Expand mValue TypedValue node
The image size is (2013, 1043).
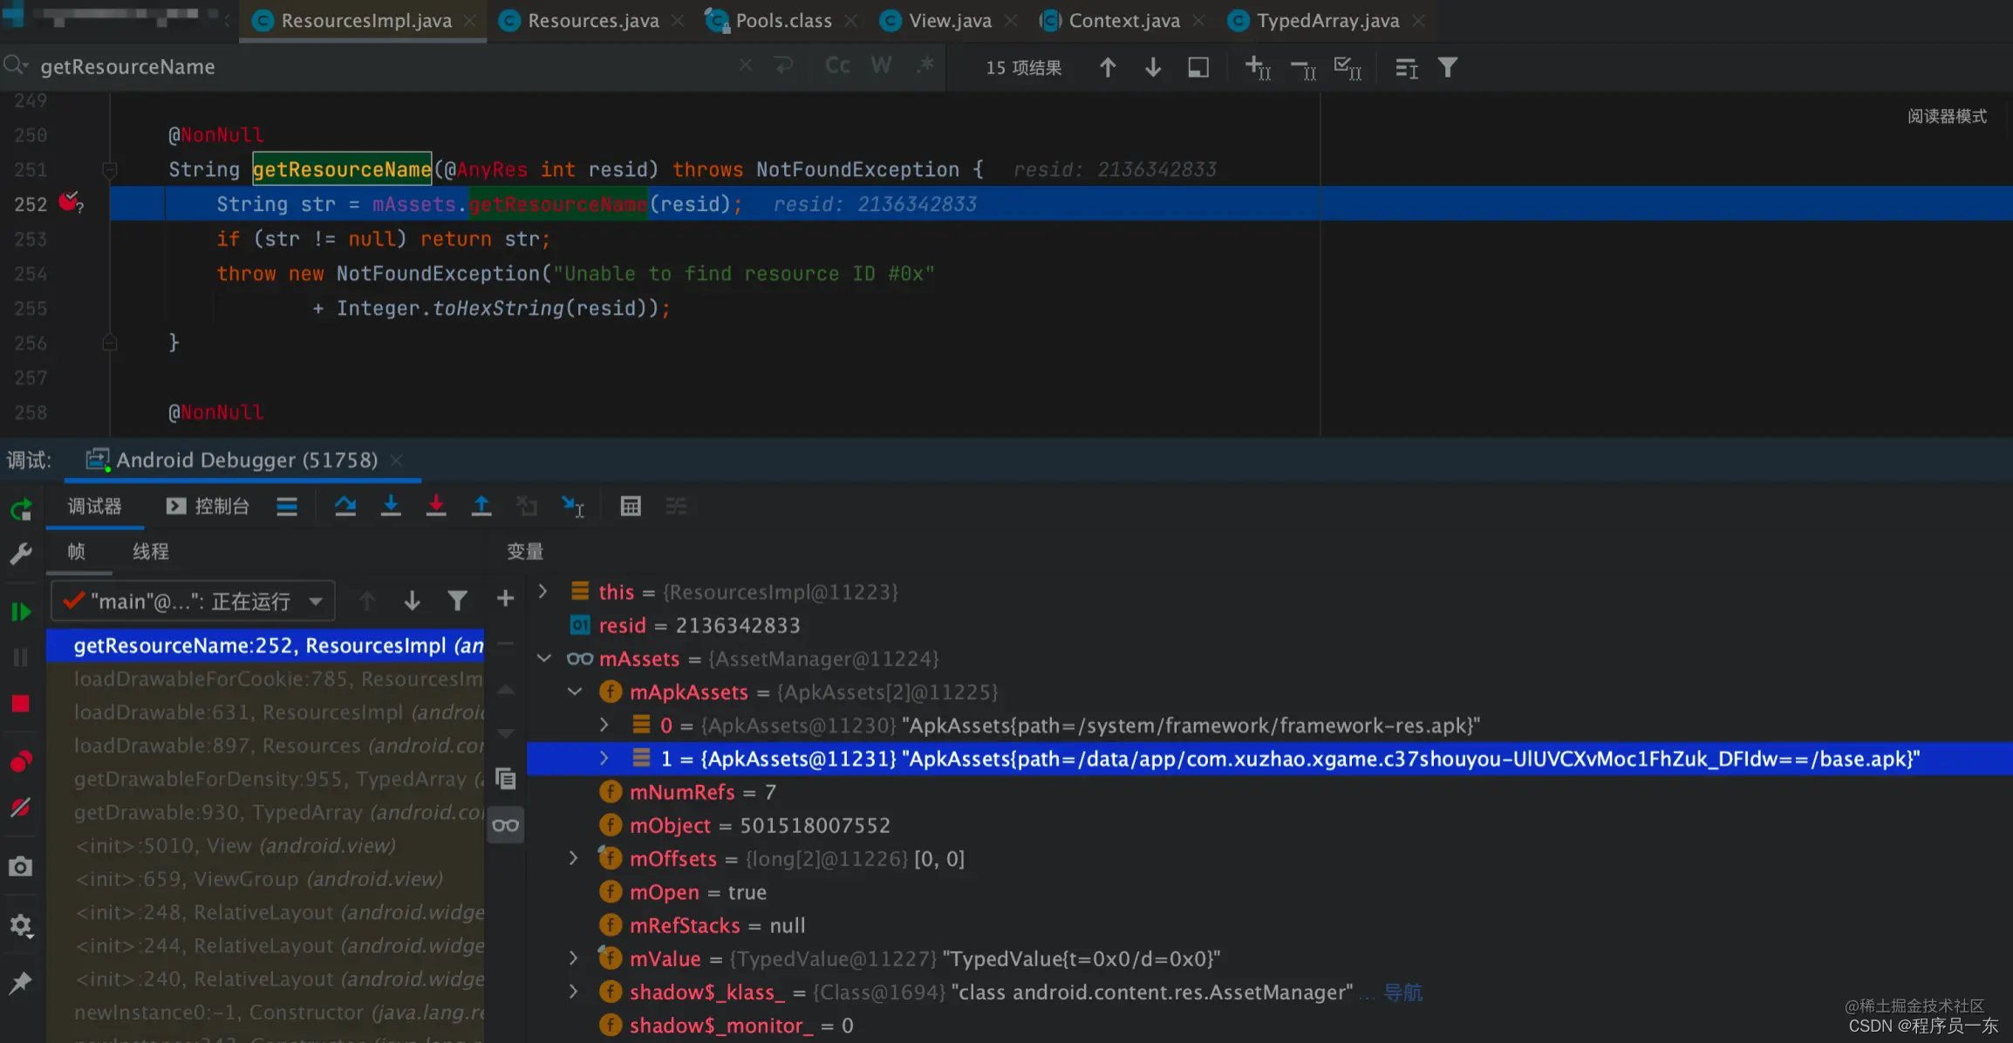[573, 958]
